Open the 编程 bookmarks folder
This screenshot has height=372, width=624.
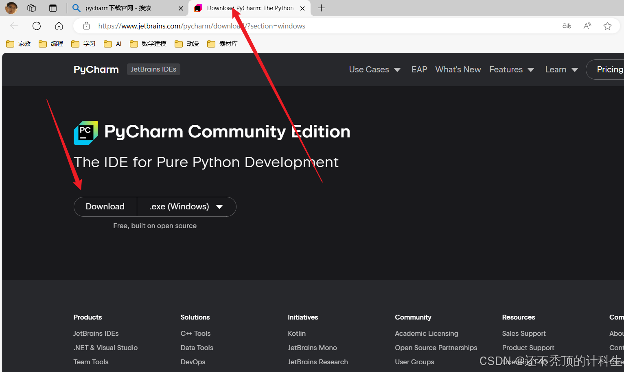[51, 44]
